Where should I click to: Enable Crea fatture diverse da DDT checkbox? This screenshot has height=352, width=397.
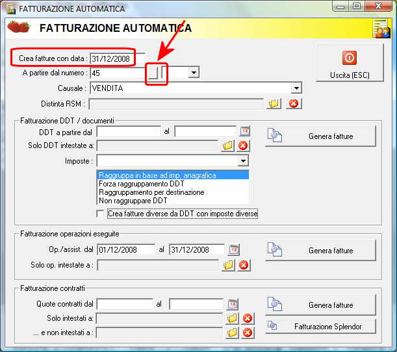tap(100, 214)
